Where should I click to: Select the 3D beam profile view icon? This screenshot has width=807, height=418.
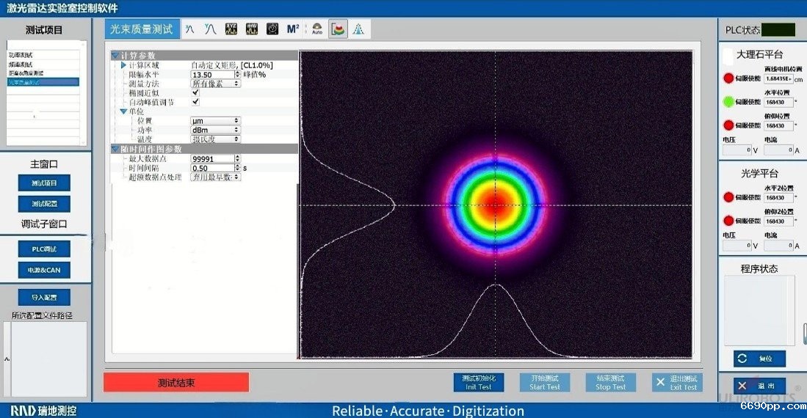click(339, 29)
